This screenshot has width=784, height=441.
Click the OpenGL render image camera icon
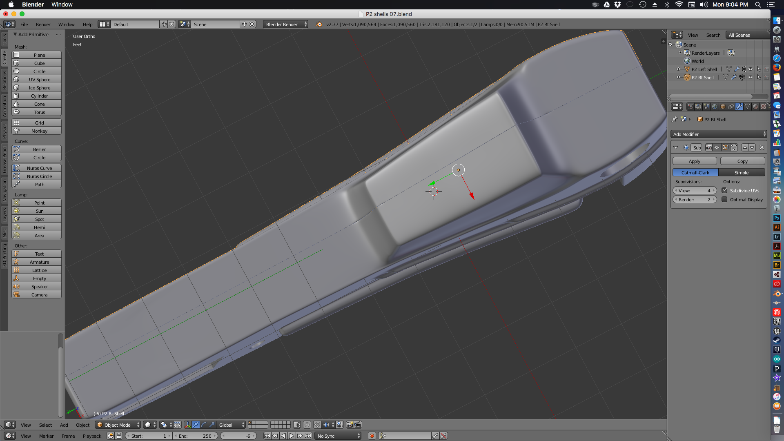(350, 425)
